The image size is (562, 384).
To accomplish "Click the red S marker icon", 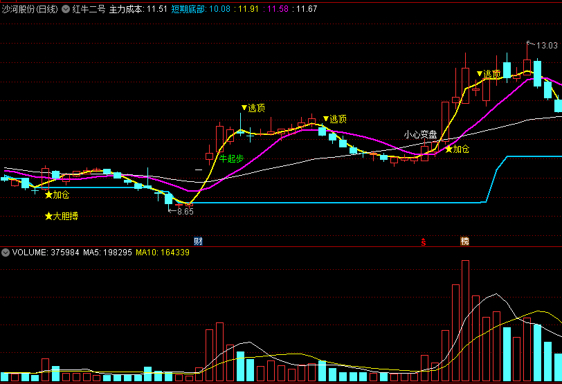I will [424, 241].
